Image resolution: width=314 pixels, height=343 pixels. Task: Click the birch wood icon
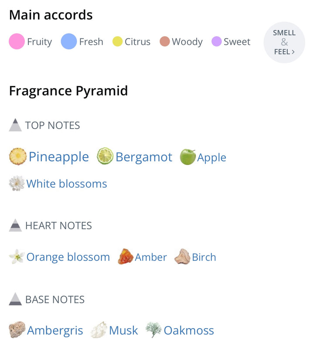tap(182, 257)
